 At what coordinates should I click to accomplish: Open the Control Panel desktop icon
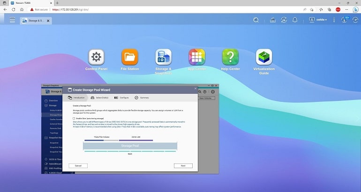tap(96, 57)
